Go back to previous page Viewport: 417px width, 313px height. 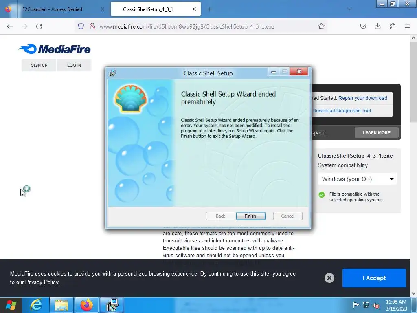coord(10,26)
